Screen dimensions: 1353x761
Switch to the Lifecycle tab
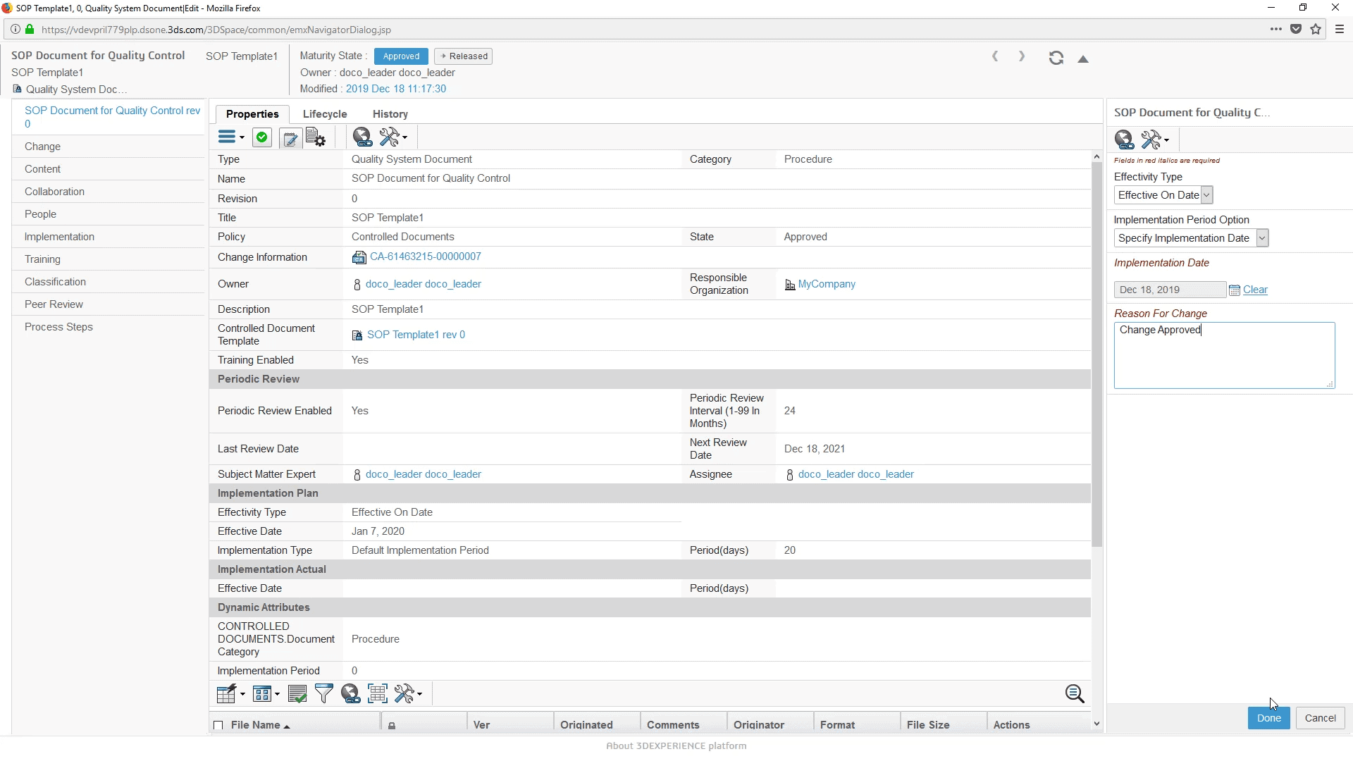324,114
